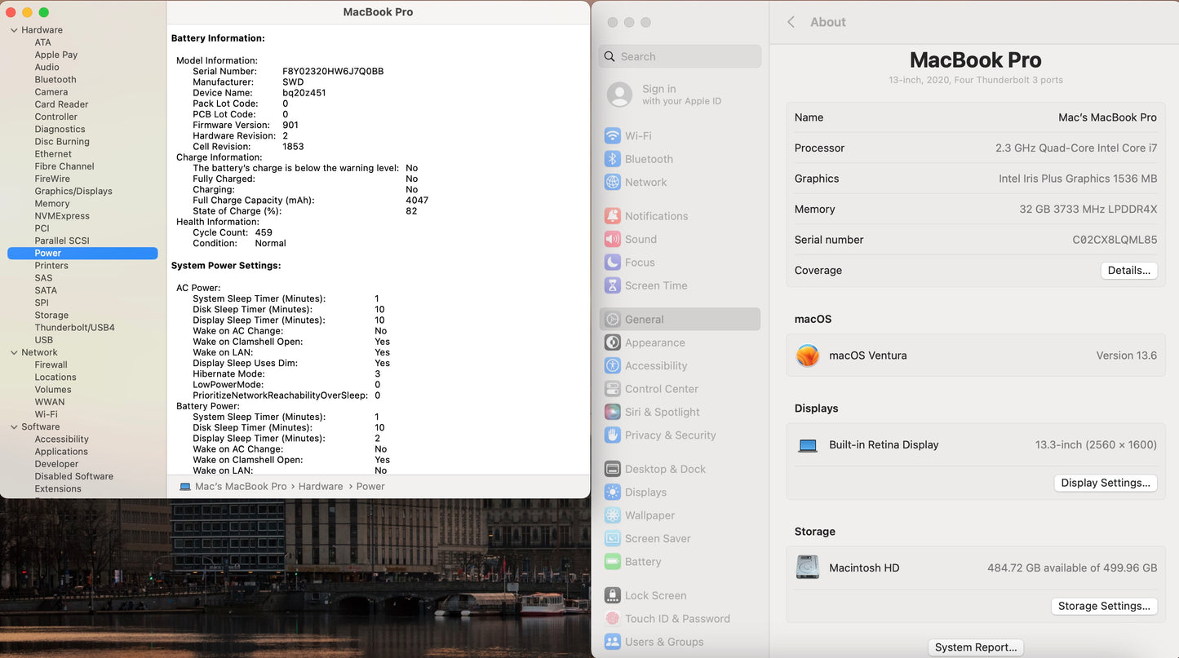The image size is (1179, 658).
Task: Open Focus settings moon icon
Action: click(x=612, y=263)
